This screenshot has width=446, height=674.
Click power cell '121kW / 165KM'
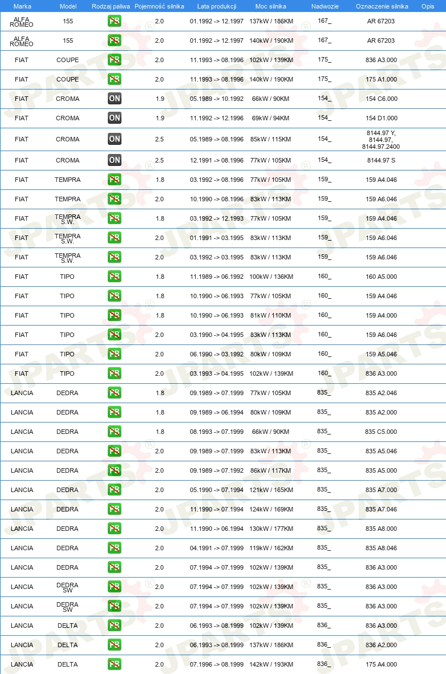tap(271, 490)
